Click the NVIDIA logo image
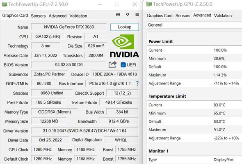The width and height of the screenshot is (242, 164). [124, 46]
